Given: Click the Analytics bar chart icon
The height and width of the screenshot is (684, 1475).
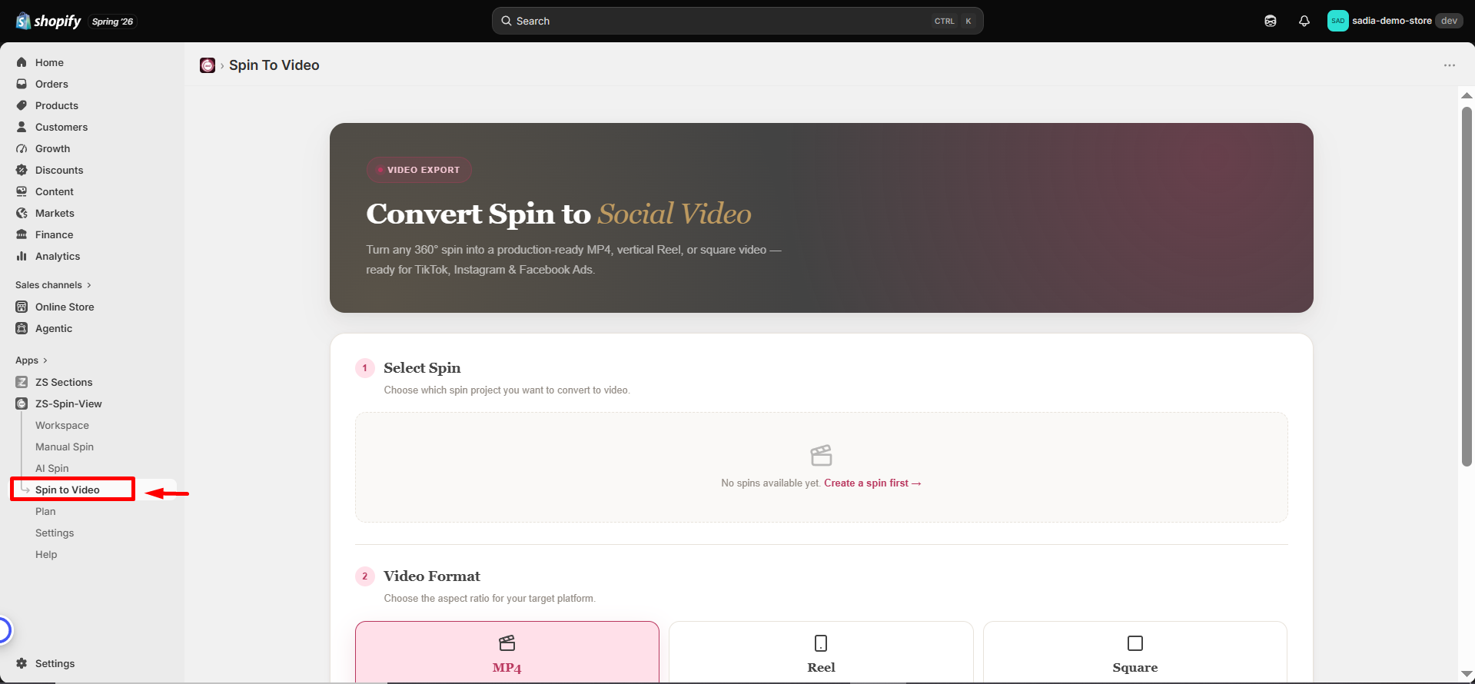Looking at the screenshot, I should tap(22, 256).
